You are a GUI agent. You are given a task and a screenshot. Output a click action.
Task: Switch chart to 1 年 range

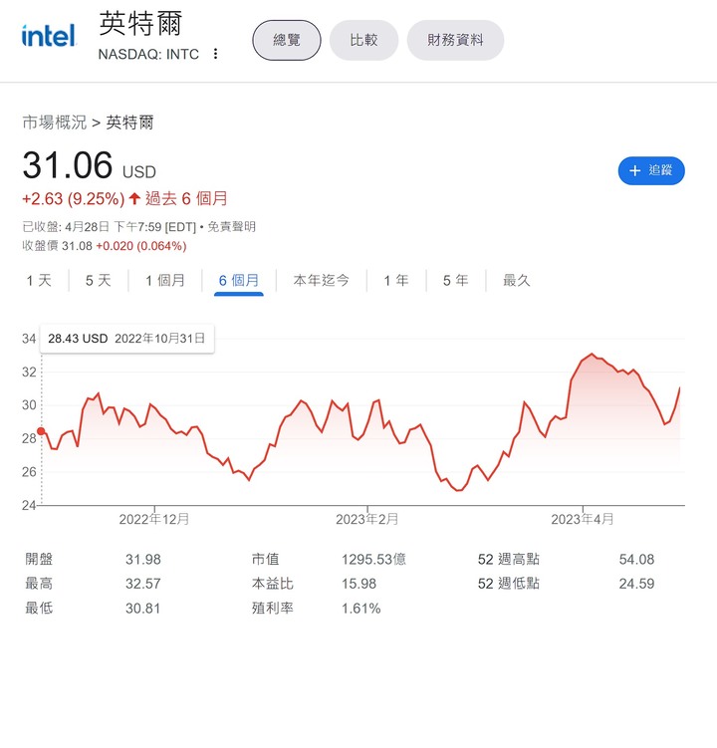pyautogui.click(x=396, y=280)
